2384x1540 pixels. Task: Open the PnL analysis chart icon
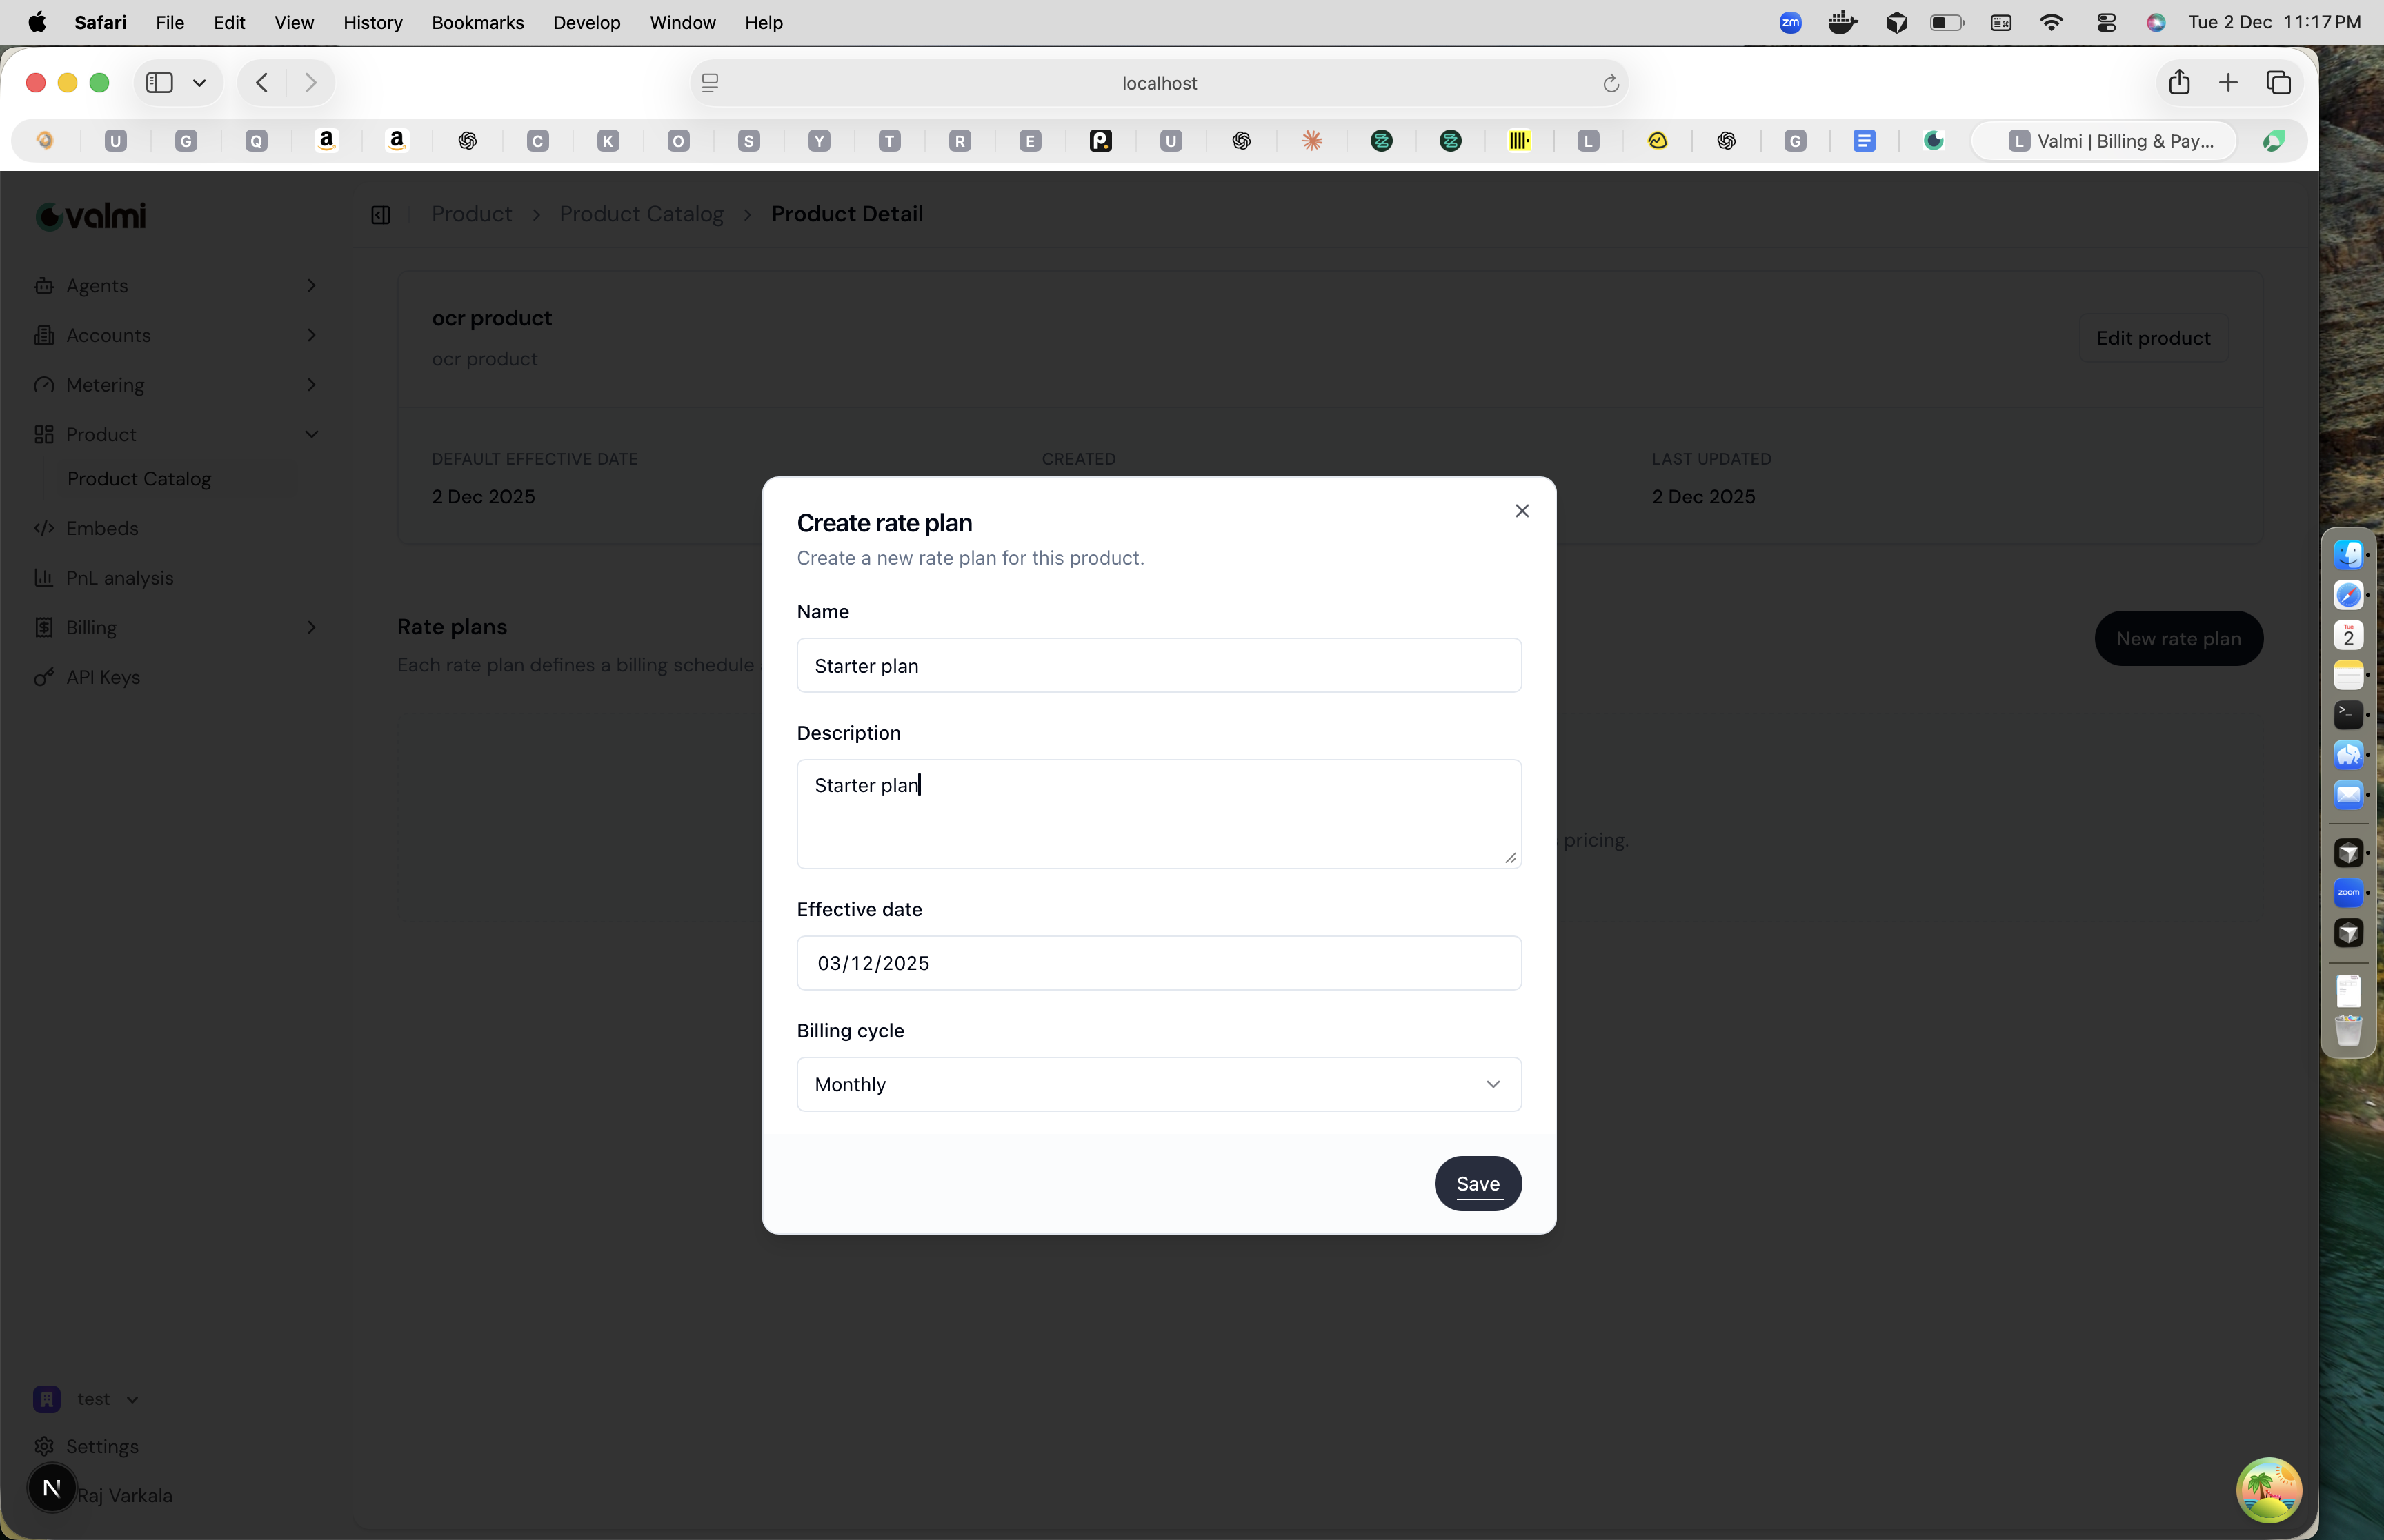(44, 578)
